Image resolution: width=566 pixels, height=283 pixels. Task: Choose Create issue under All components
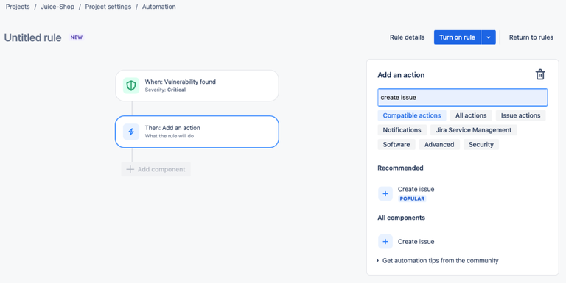point(416,242)
